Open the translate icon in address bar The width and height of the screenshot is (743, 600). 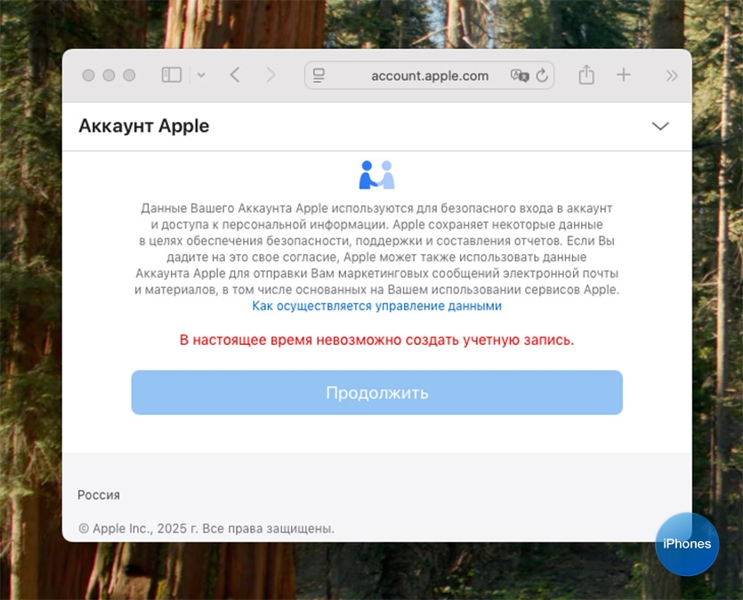(x=520, y=76)
